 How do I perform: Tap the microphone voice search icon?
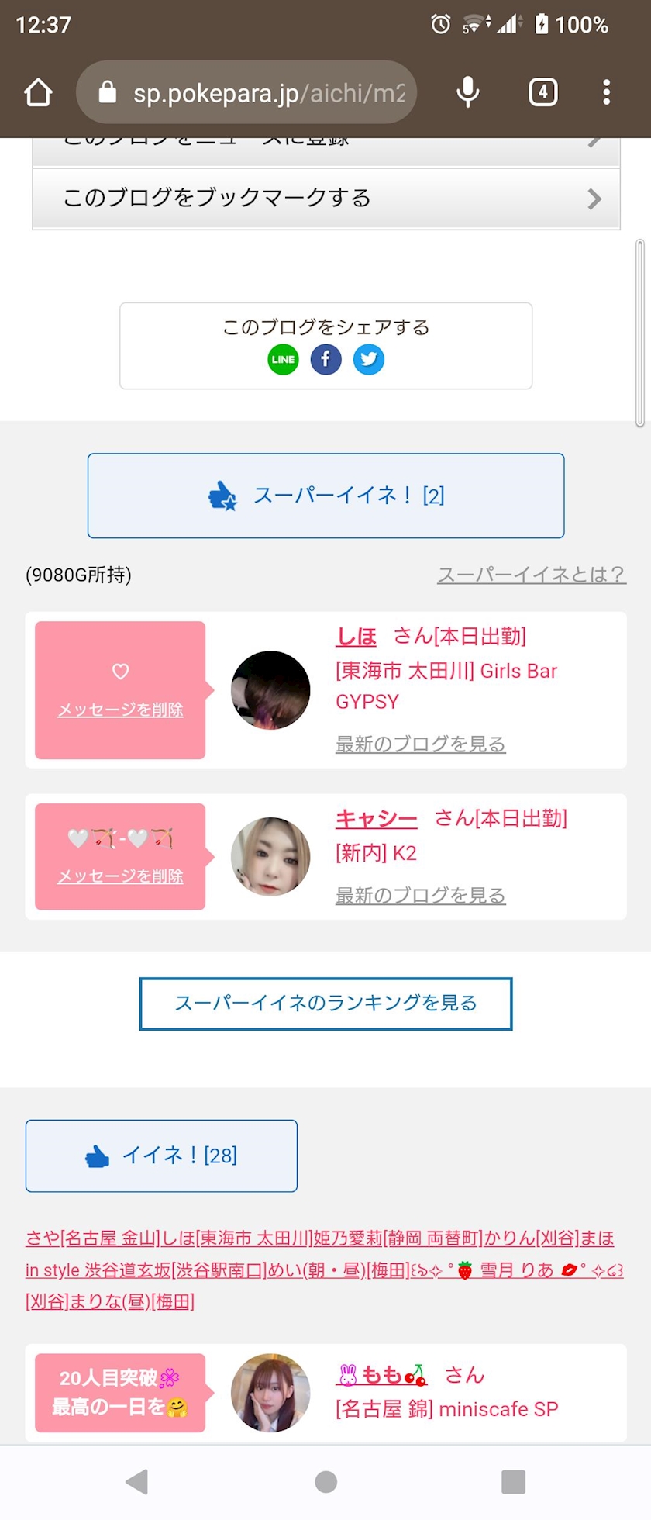[467, 92]
